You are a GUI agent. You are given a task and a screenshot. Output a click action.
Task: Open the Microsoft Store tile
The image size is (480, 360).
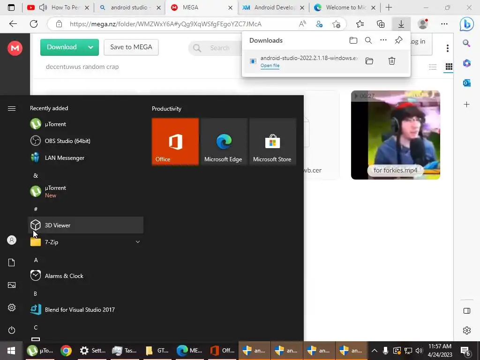tap(272, 142)
